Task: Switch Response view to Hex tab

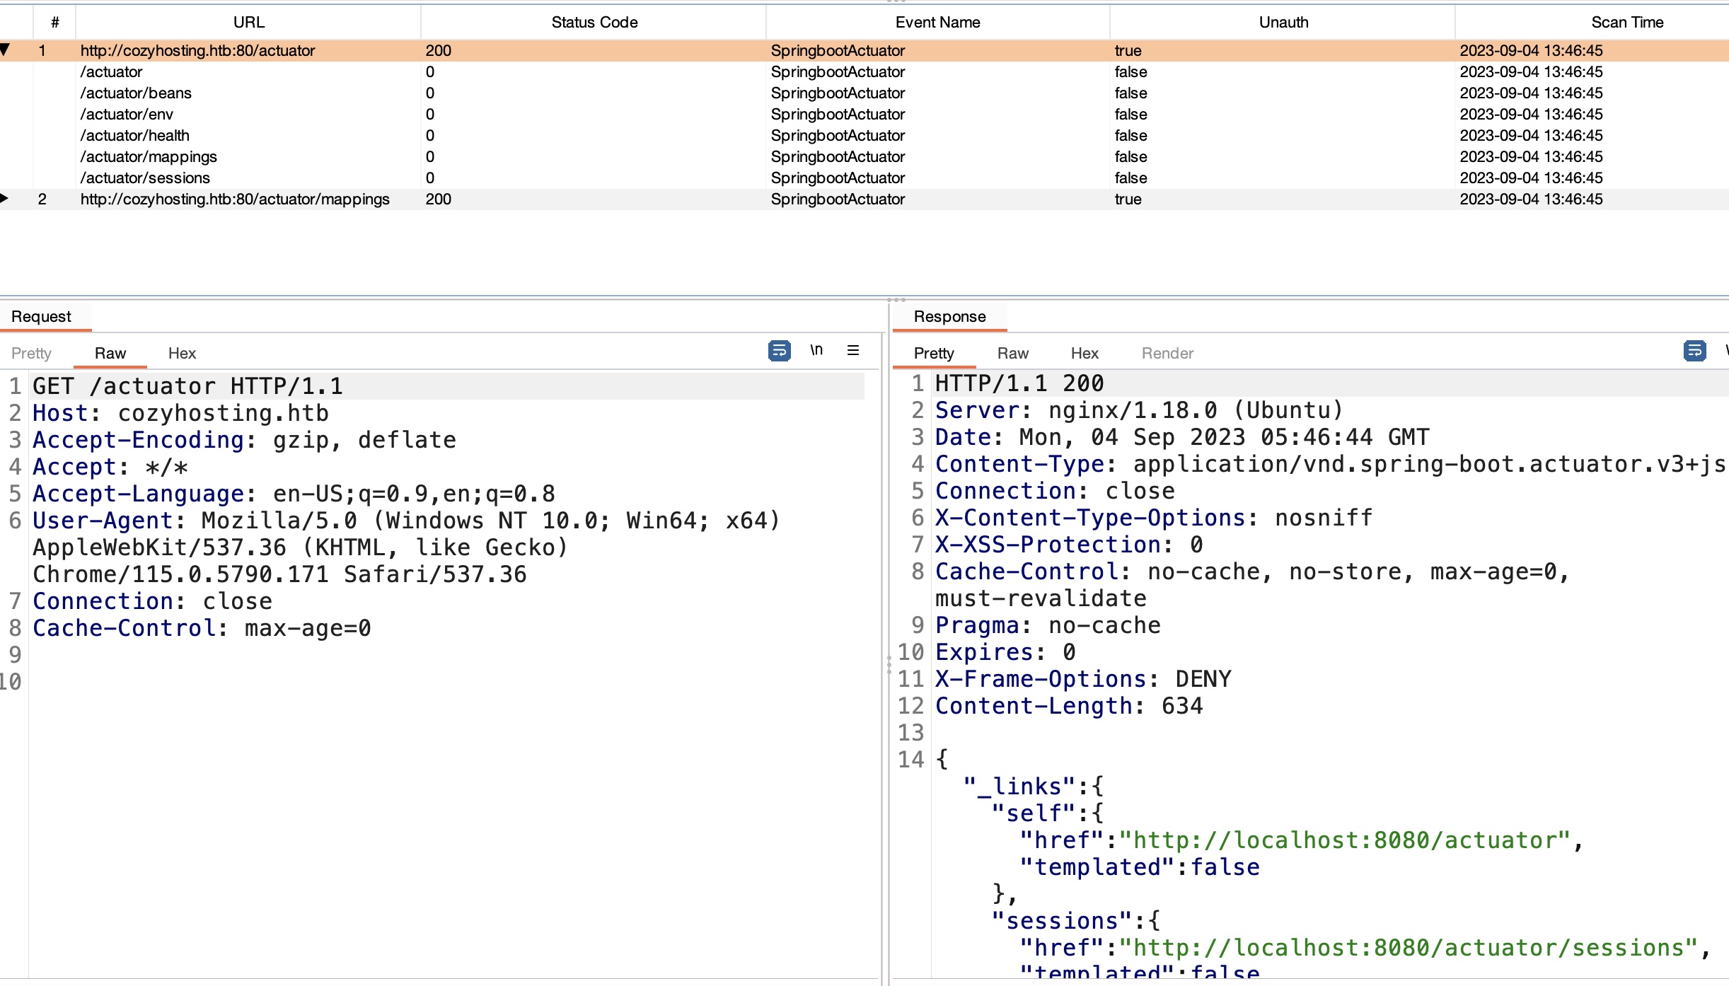Action: (x=1084, y=353)
